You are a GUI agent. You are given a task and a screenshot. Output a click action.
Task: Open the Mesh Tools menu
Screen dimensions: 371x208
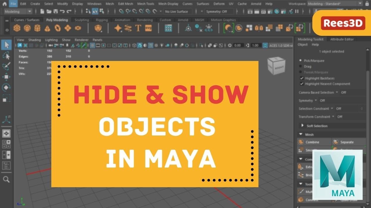pyautogui.click(x=146, y=4)
